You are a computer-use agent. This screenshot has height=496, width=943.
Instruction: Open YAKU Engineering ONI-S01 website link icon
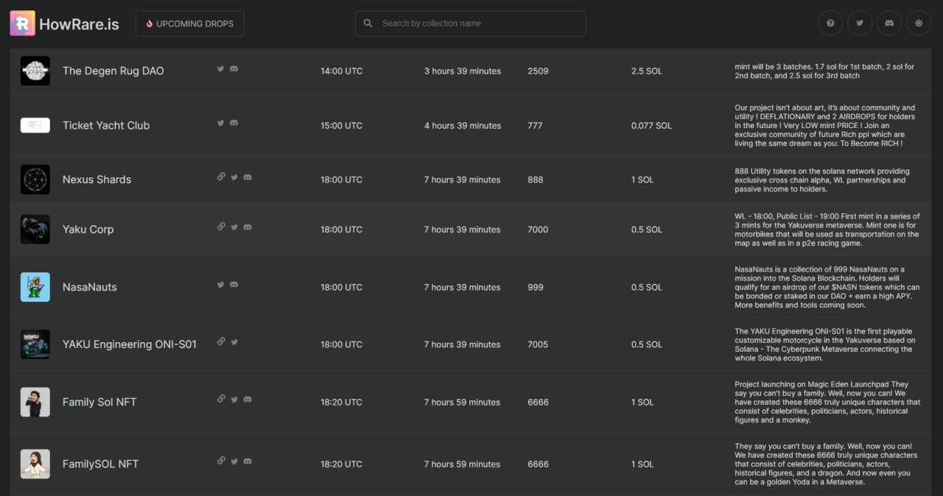221,341
